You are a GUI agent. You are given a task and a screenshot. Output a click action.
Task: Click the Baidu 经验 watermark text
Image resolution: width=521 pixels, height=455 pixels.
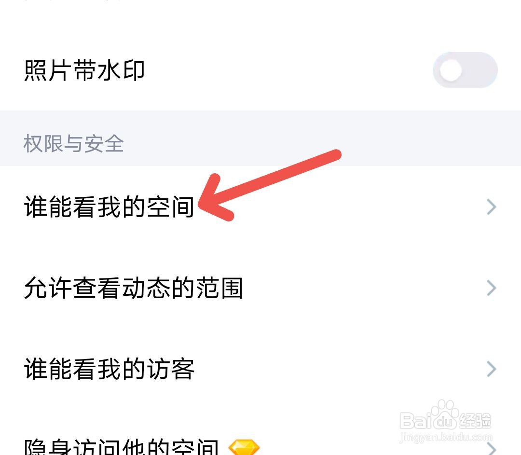point(475,420)
